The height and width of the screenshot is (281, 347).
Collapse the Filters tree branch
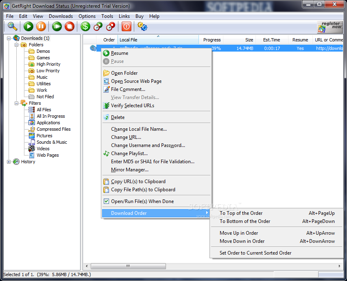click(16, 103)
